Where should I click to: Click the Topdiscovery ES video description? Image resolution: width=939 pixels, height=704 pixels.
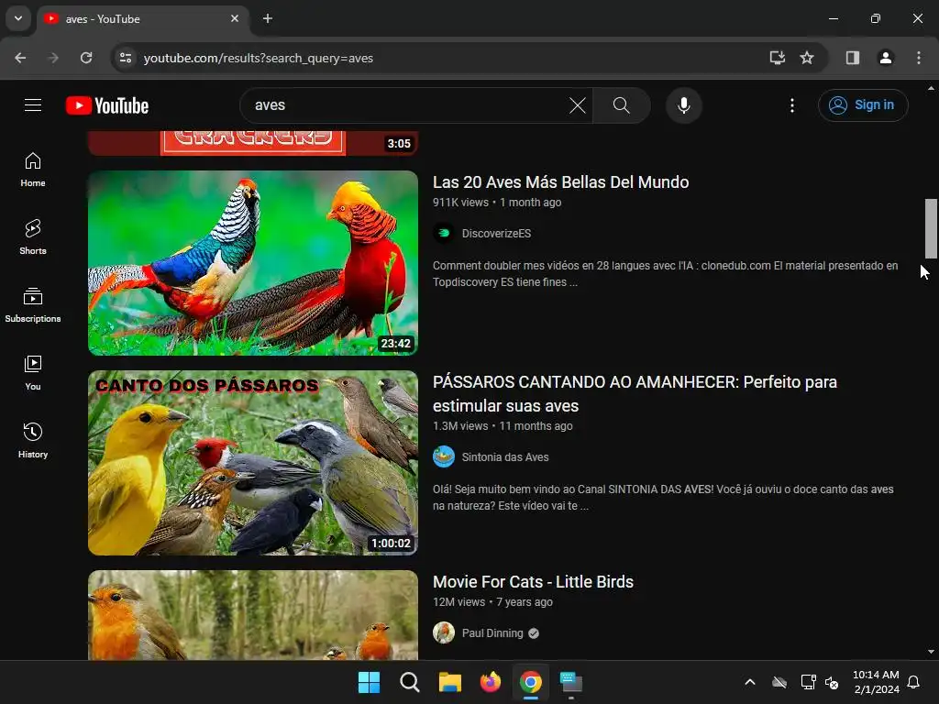point(666,273)
